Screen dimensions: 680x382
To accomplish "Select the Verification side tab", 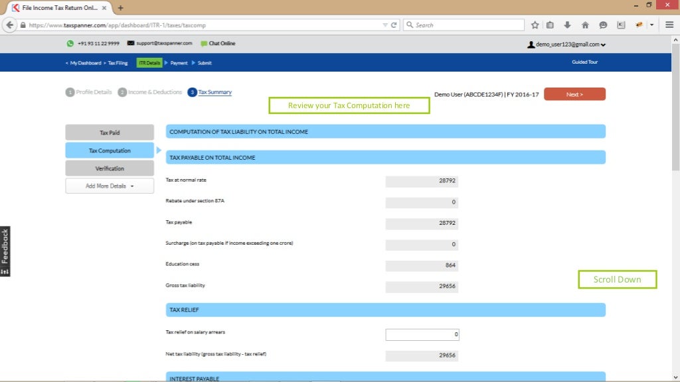I will pos(110,168).
